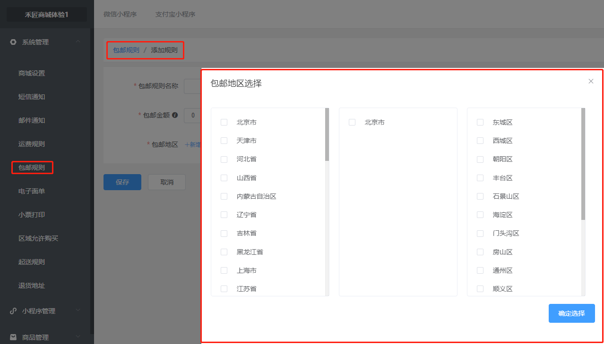
Task: Open 起送规则 in sidebar
Action: click(32, 262)
